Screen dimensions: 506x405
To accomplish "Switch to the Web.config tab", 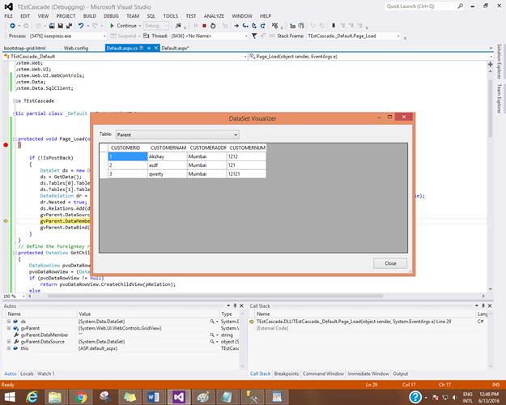I will [x=76, y=49].
